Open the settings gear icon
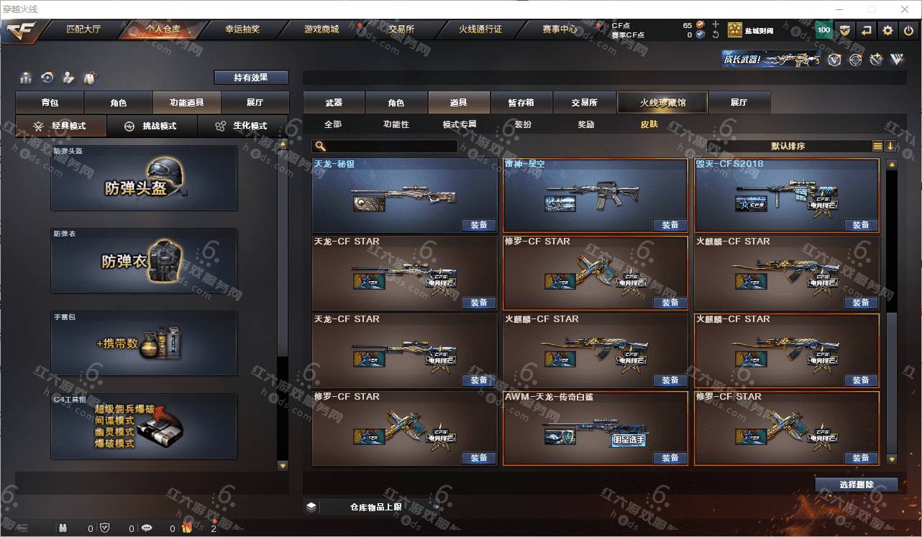Screen dimensions: 922x537 [x=887, y=30]
